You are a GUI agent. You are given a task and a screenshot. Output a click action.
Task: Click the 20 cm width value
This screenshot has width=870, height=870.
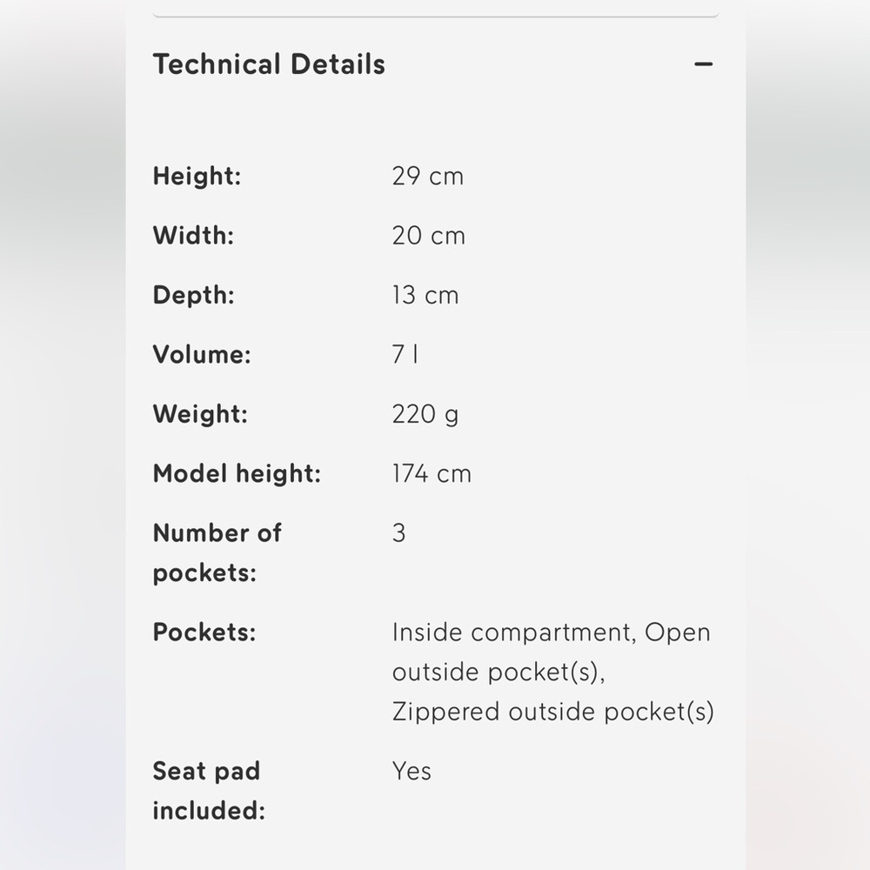tap(428, 236)
